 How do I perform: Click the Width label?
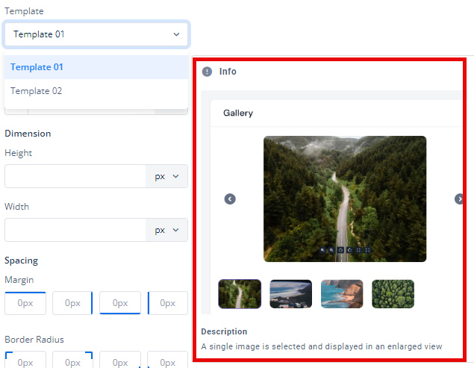click(16, 207)
